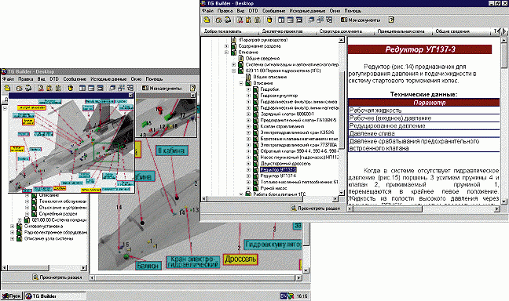Click the yellow home icon in front window toolbar

pyautogui.click(x=207, y=20)
